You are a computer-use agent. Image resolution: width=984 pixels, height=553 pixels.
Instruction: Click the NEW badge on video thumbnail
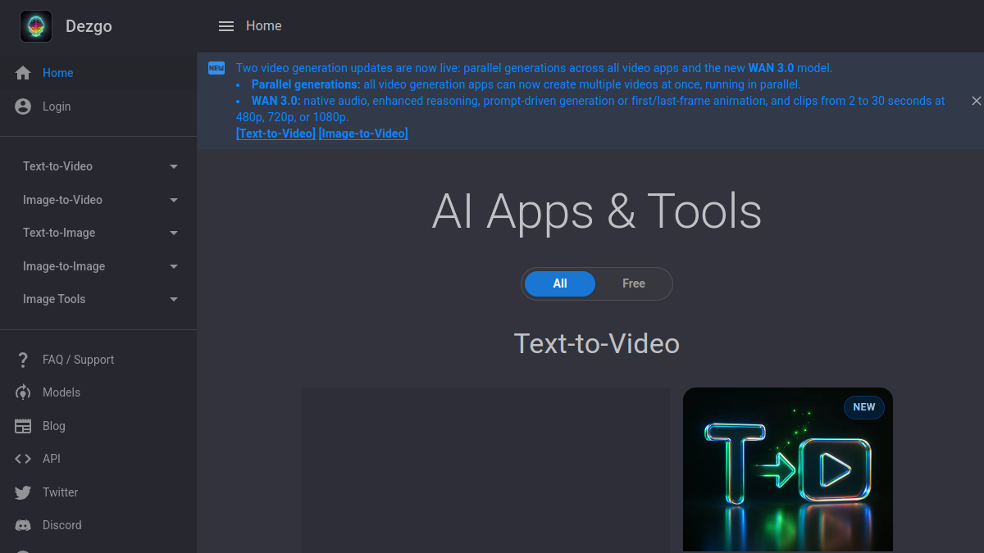864,407
